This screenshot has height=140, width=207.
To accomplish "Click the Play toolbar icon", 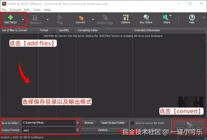I will 60,20.
